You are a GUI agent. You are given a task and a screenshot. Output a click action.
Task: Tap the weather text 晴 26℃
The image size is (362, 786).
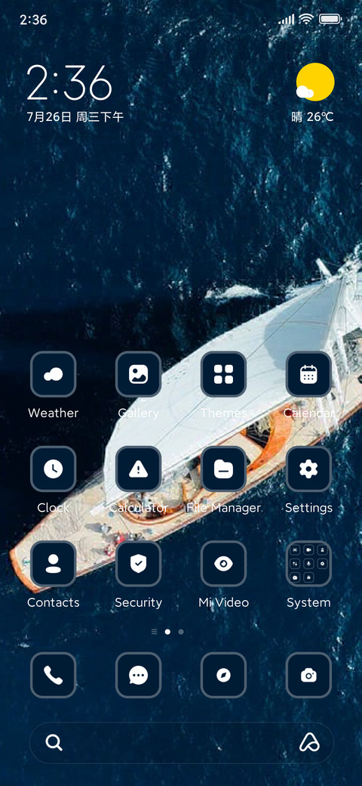tap(312, 117)
